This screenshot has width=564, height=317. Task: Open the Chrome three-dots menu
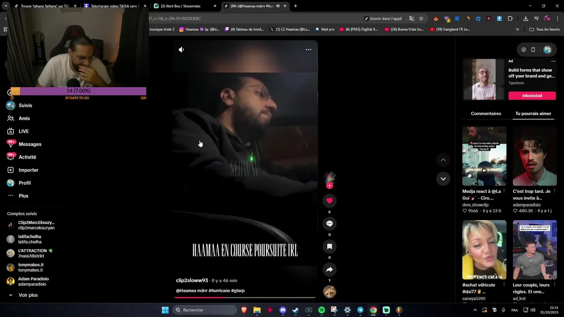(x=558, y=18)
